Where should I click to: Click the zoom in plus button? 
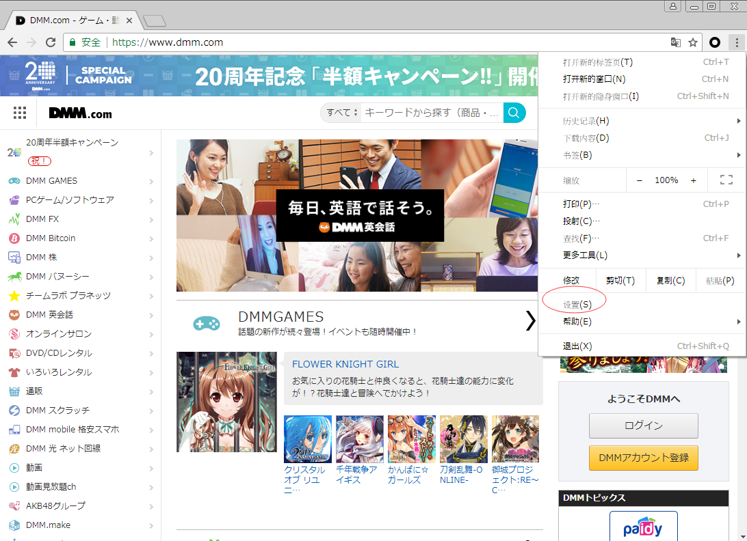(x=693, y=180)
